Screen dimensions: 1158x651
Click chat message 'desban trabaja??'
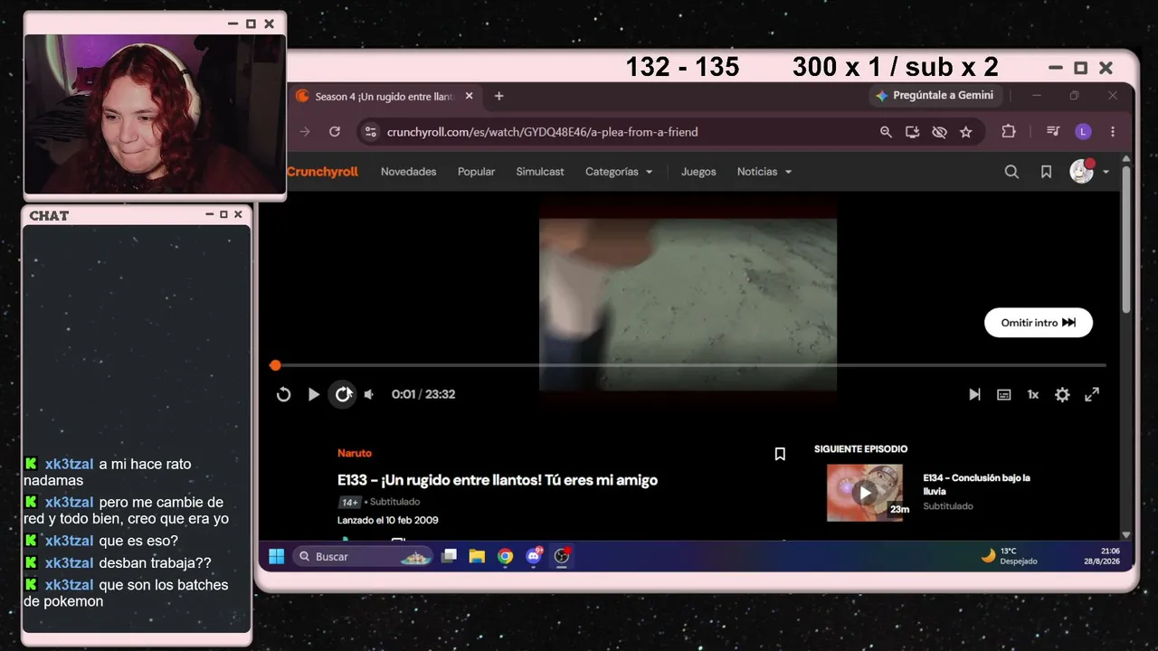click(x=155, y=563)
